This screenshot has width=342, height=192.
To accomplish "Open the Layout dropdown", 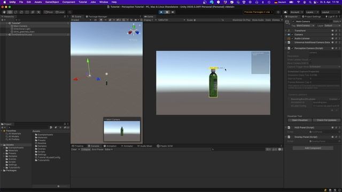I will 330,12.
